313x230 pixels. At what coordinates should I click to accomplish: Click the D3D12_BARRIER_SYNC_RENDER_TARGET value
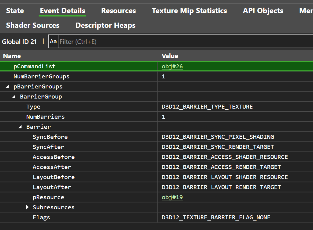pos(218,147)
